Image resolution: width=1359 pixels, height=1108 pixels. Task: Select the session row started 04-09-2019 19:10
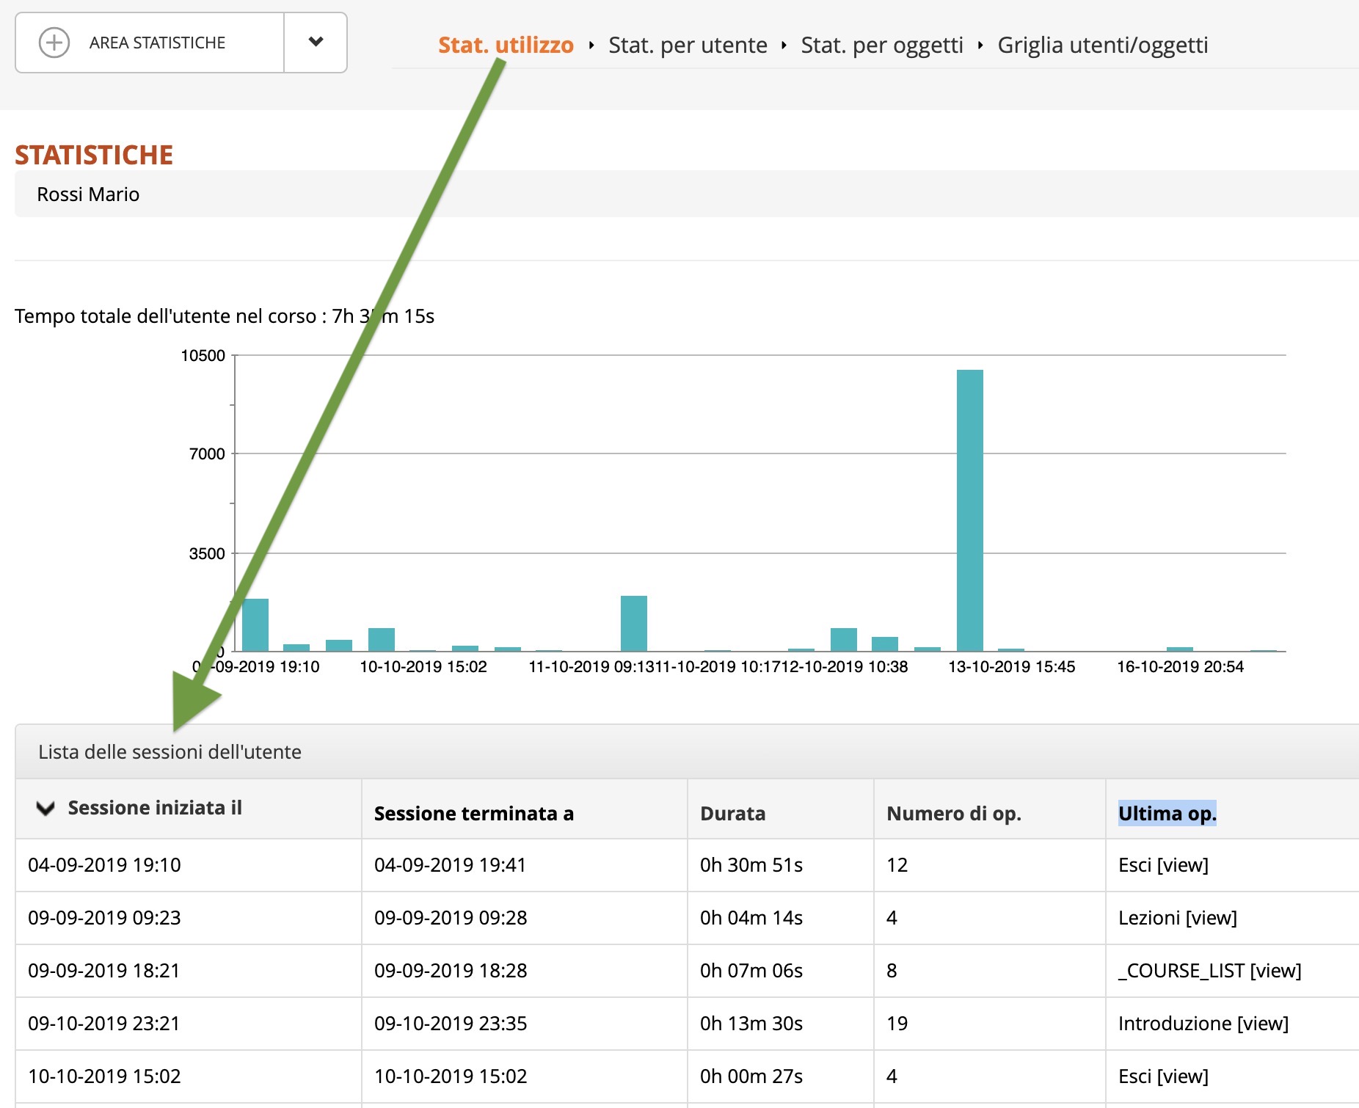[104, 865]
